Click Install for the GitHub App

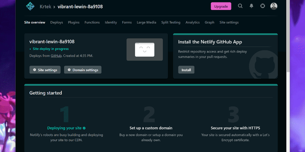tap(186, 70)
